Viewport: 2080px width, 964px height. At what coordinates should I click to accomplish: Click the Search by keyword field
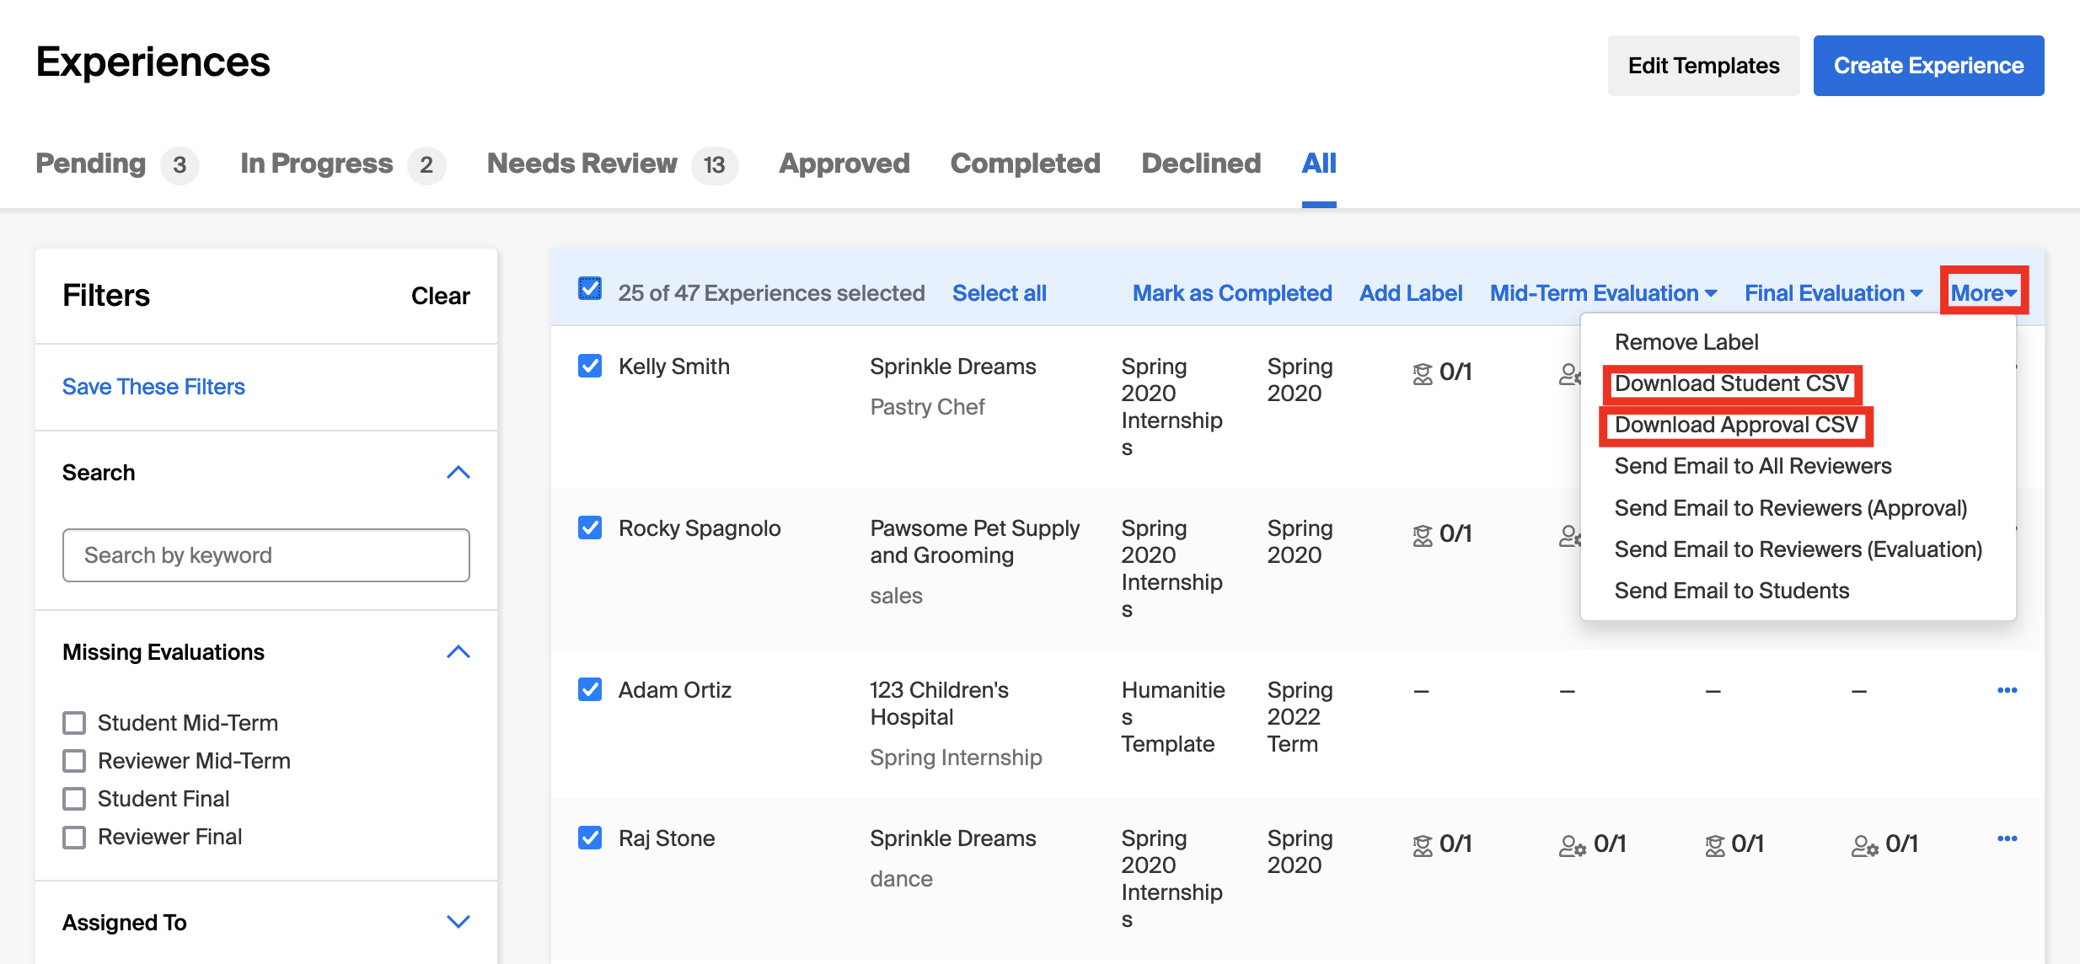point(266,555)
